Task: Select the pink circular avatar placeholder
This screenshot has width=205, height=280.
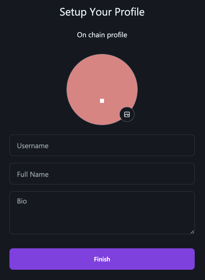Action: coord(102,90)
